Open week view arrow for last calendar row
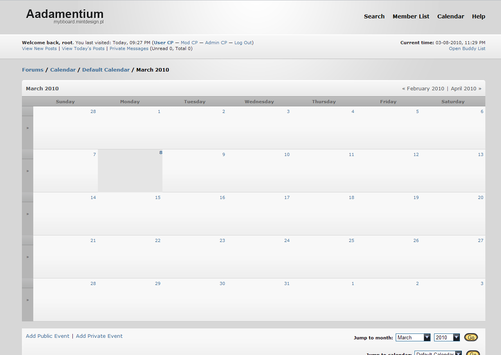Viewport: 501px width, 355px height. 27,300
